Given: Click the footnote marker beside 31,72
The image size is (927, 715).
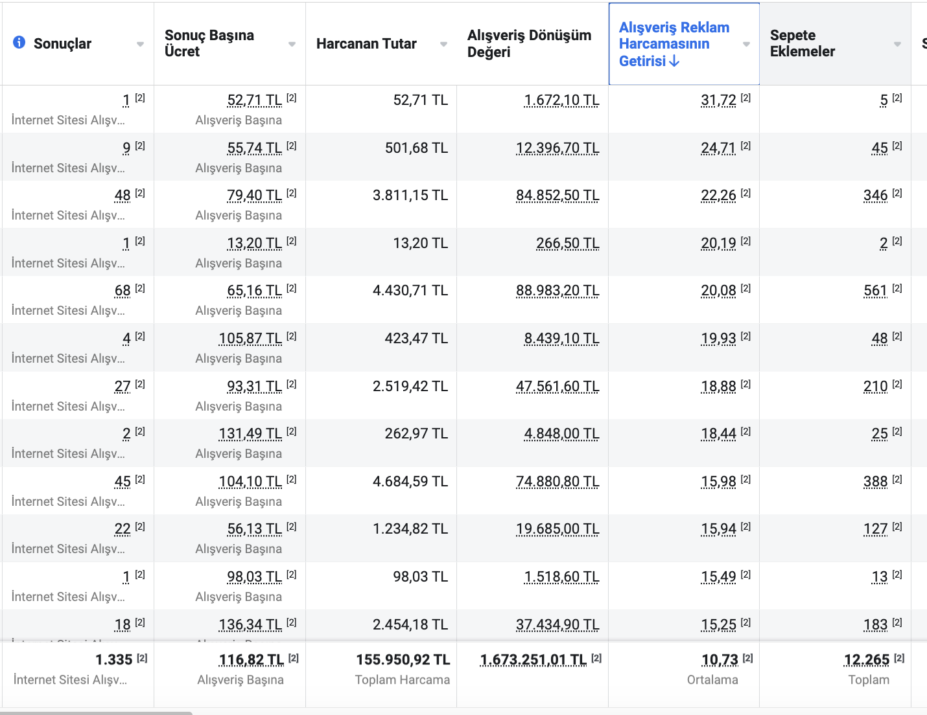Looking at the screenshot, I should coord(745,98).
